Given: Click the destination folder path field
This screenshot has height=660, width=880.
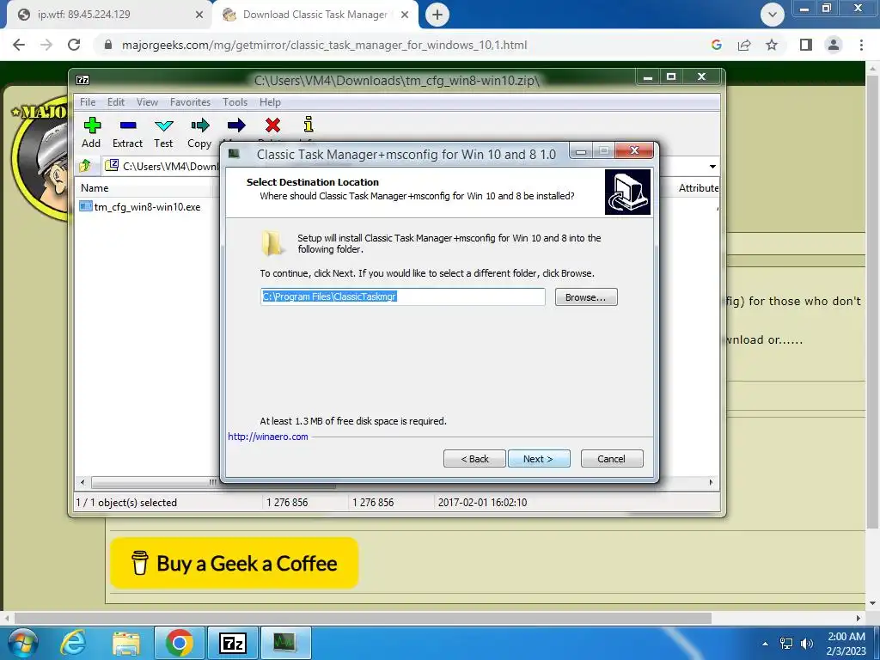Looking at the screenshot, I should point(402,296).
